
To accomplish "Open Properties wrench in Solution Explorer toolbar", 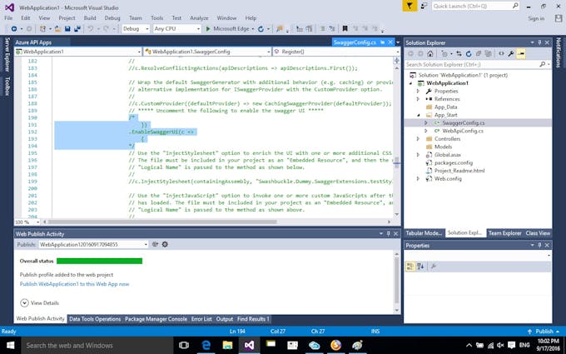I will [x=511, y=53].
